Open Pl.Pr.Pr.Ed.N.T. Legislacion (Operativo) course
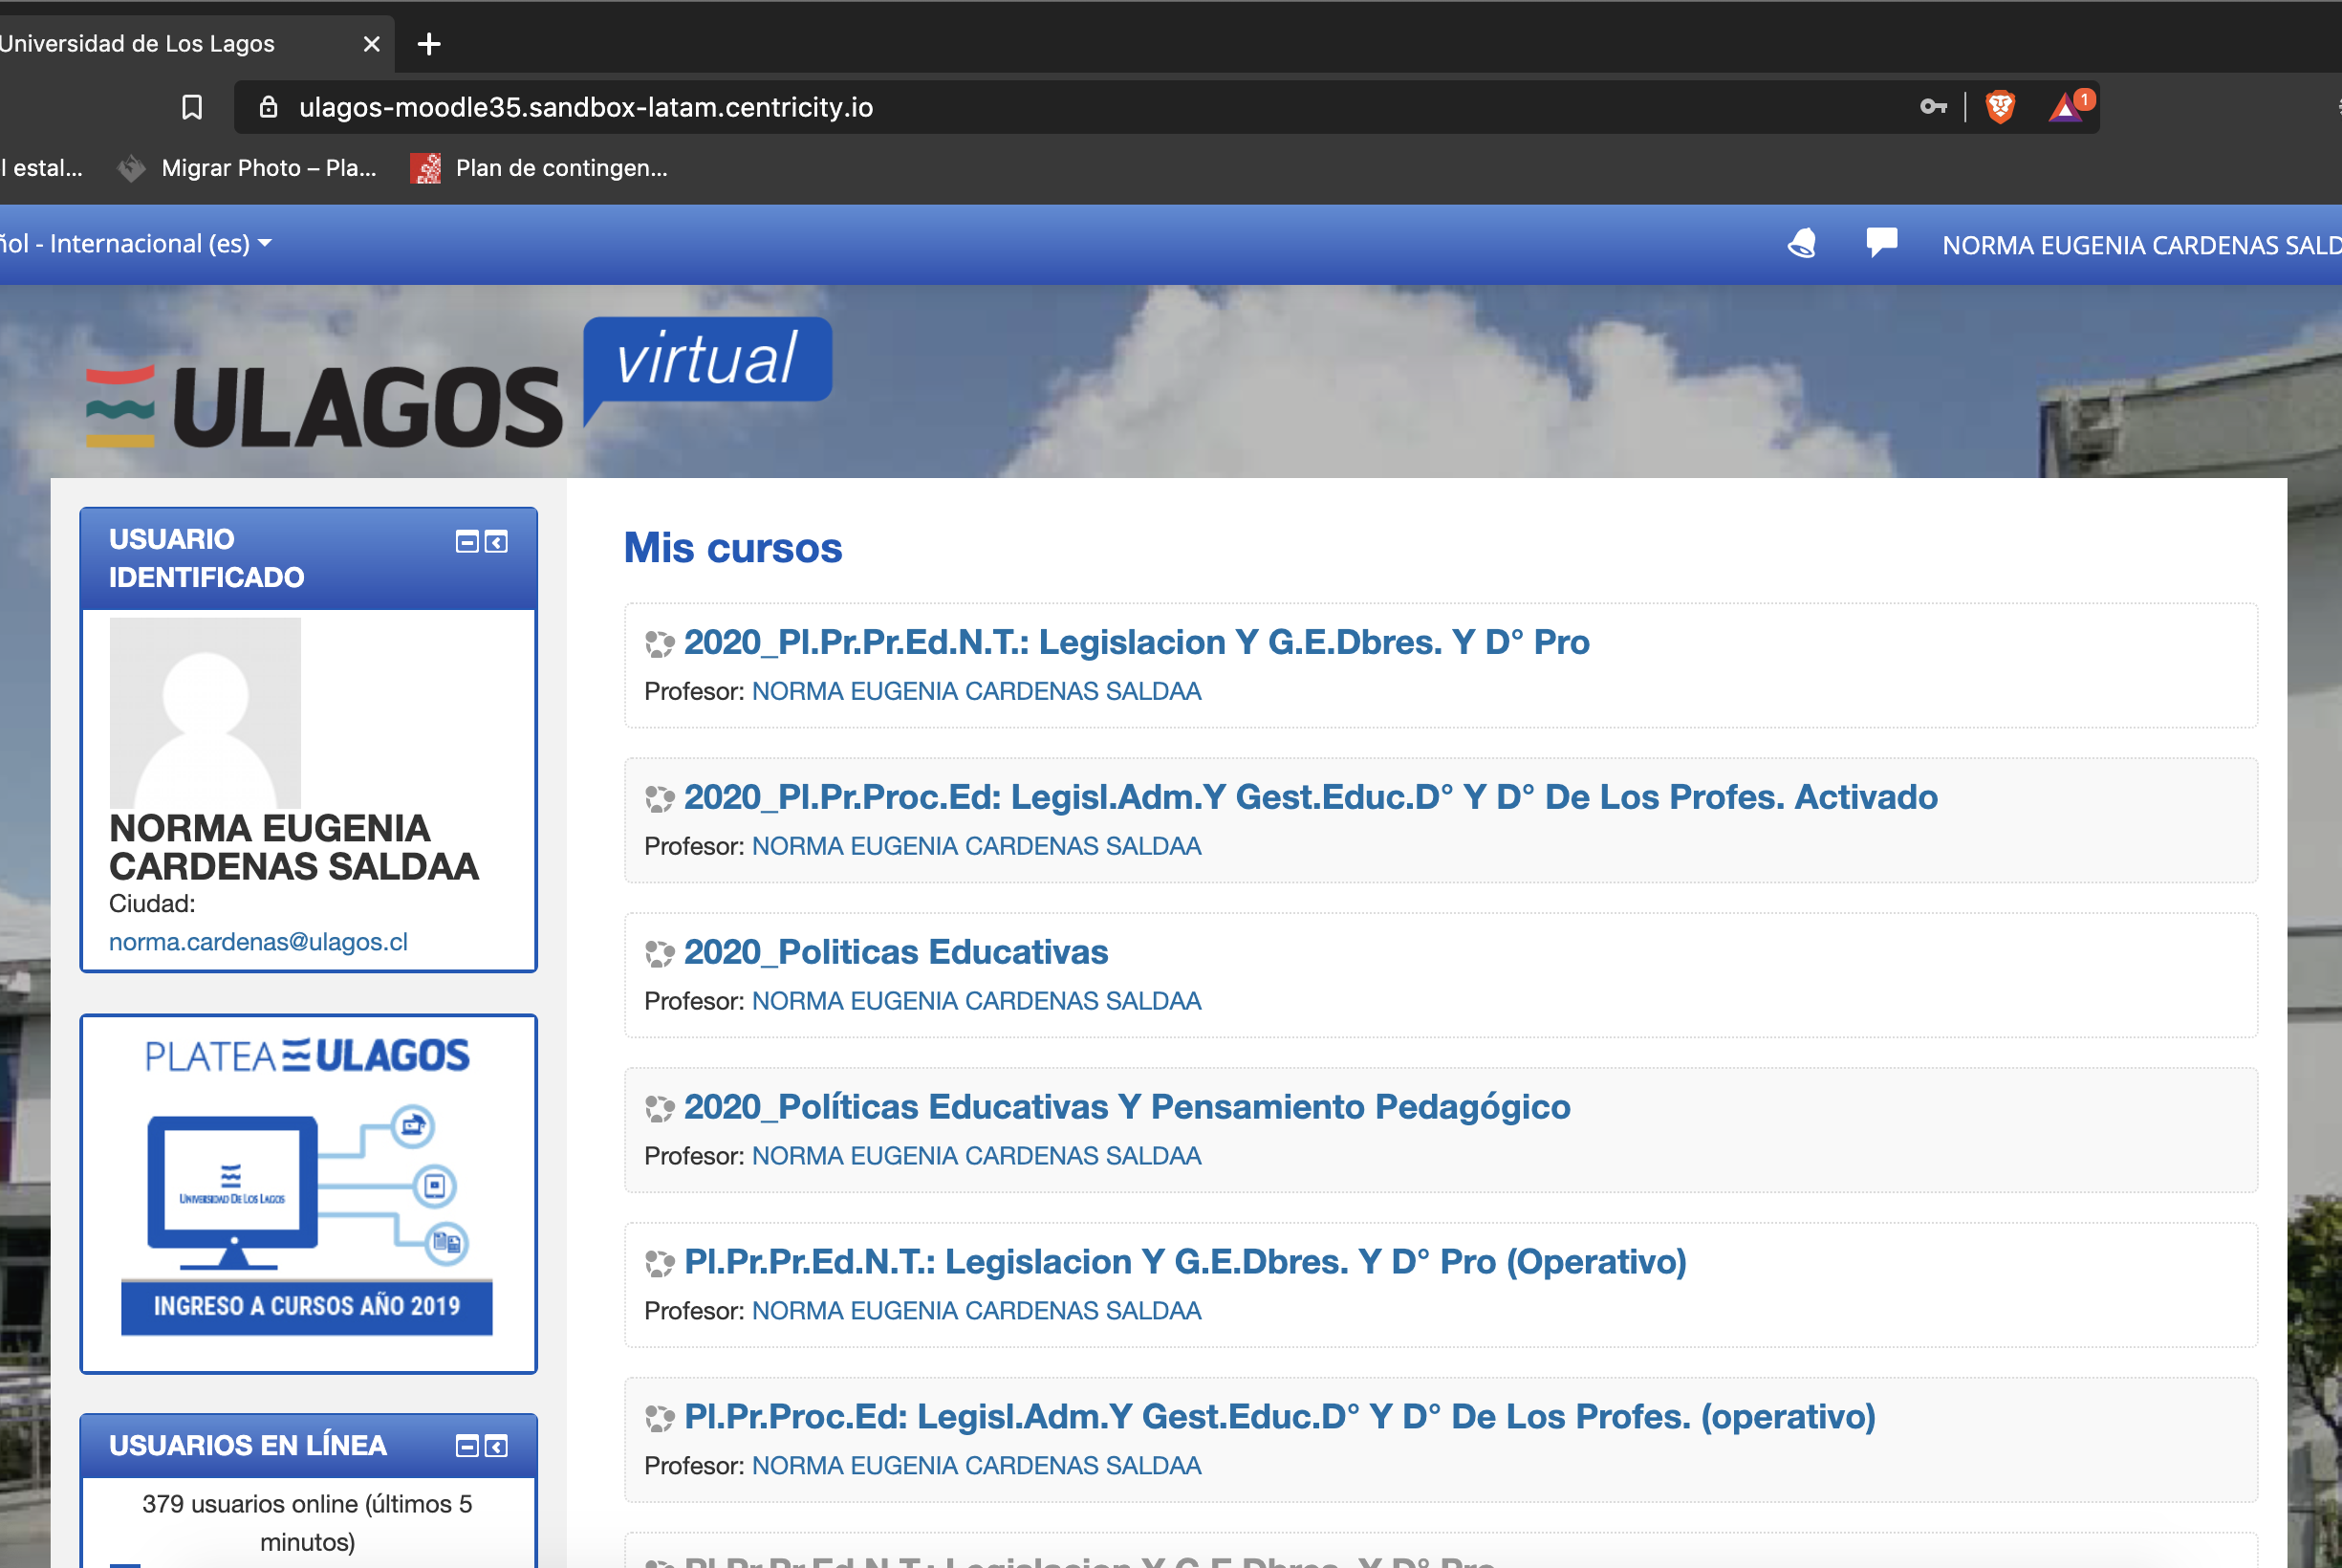Screen dimensions: 2342x1568 [x=1185, y=1262]
